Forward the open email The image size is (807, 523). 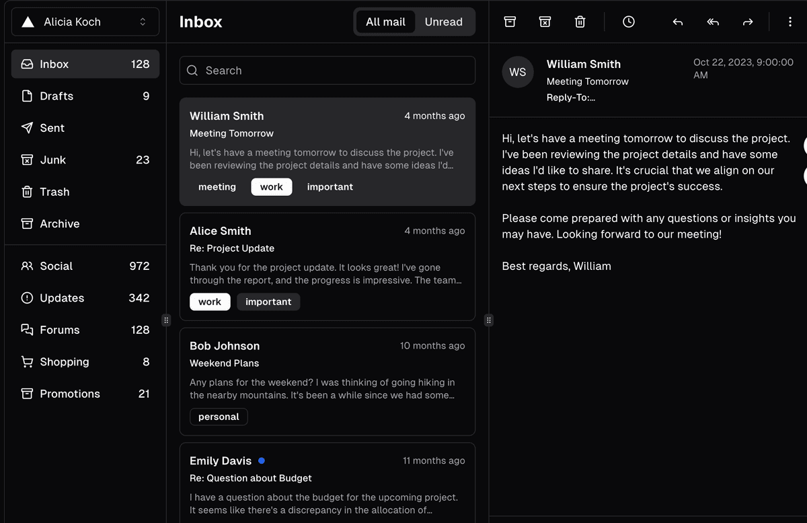point(748,22)
